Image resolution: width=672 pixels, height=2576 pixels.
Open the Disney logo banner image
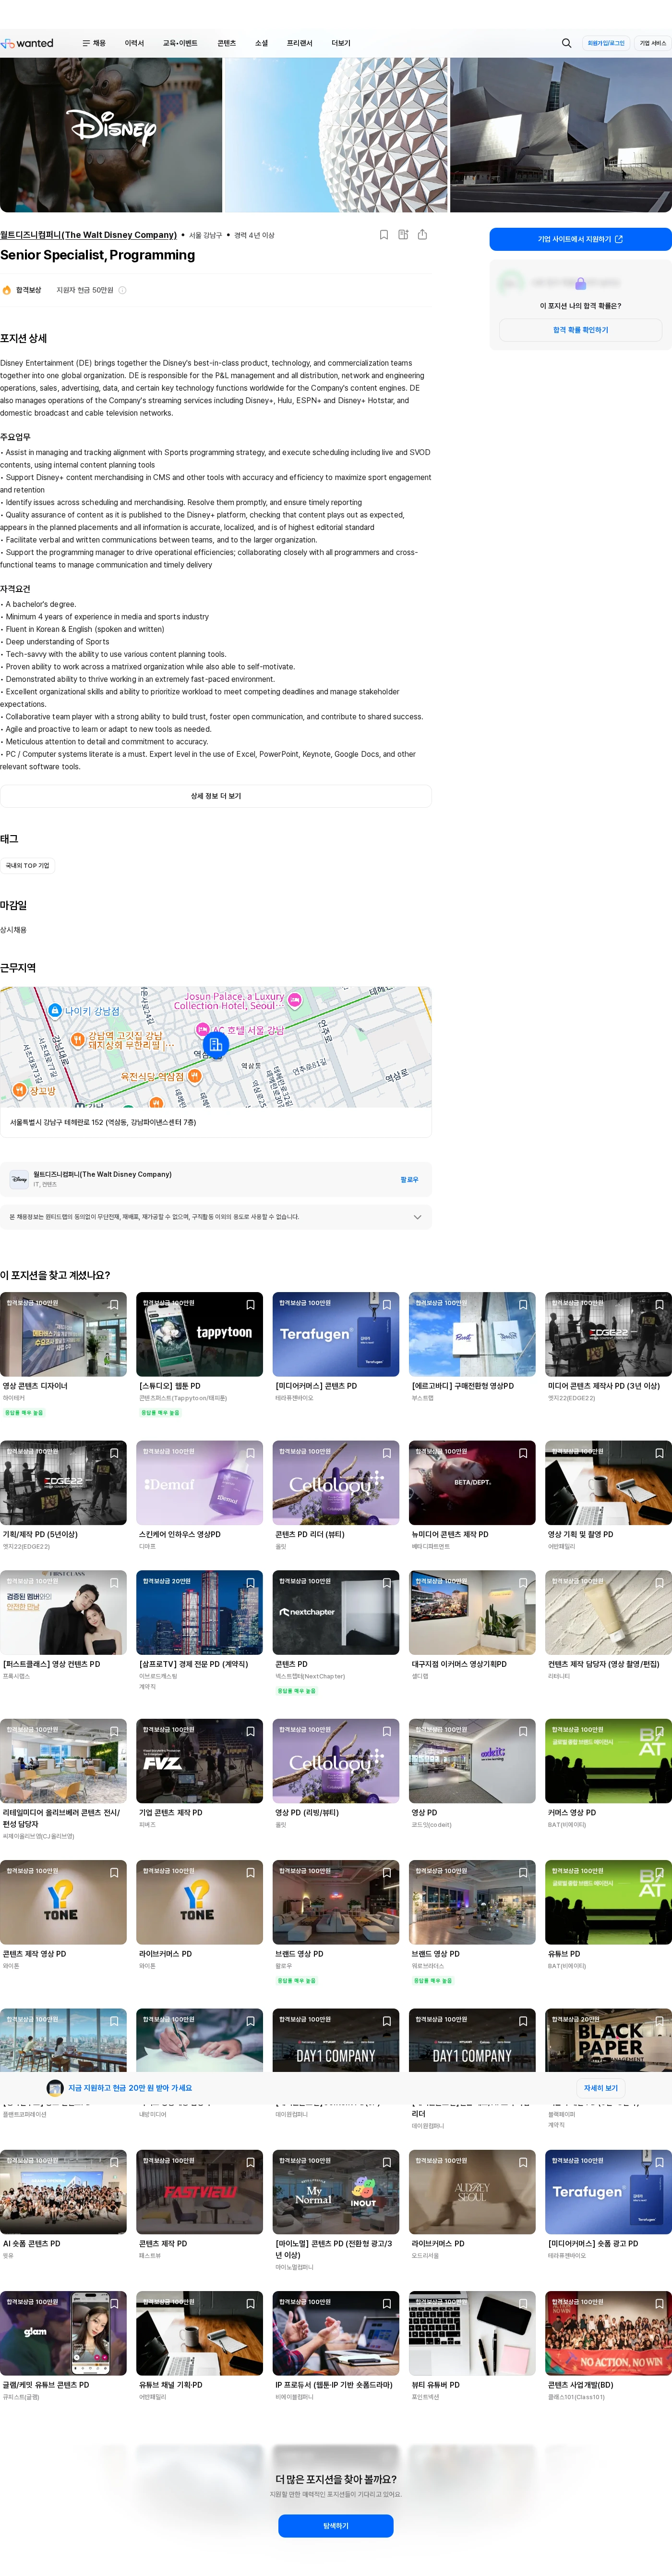pyautogui.click(x=111, y=135)
